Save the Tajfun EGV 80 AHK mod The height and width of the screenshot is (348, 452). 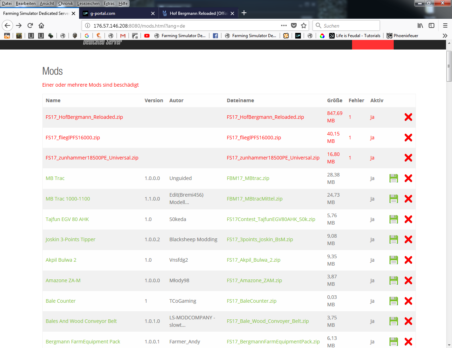pyautogui.click(x=394, y=219)
